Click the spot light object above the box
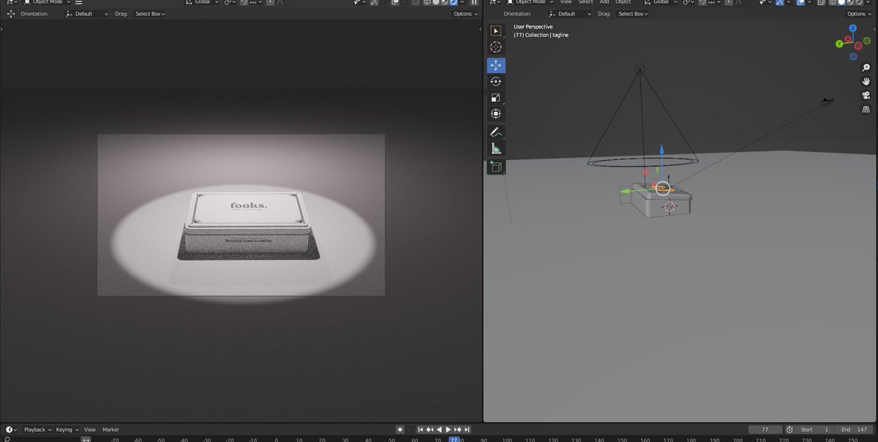The width and height of the screenshot is (878, 442). click(640, 70)
